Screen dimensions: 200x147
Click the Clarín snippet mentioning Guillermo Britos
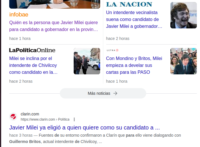(x=95, y=138)
